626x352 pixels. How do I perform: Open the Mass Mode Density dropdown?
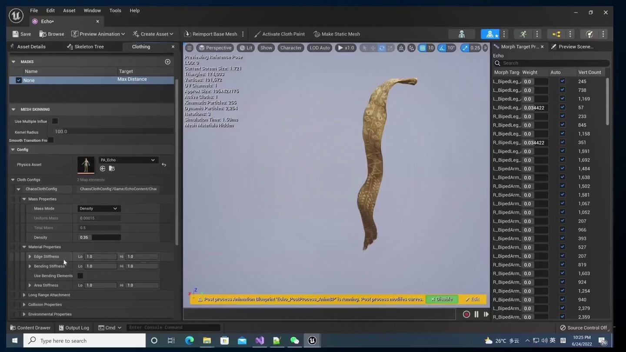click(99, 209)
